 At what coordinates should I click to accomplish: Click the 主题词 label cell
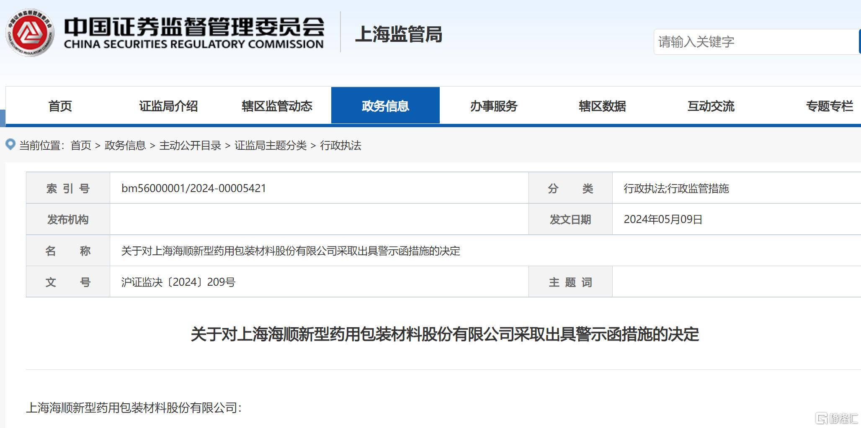[x=570, y=282]
